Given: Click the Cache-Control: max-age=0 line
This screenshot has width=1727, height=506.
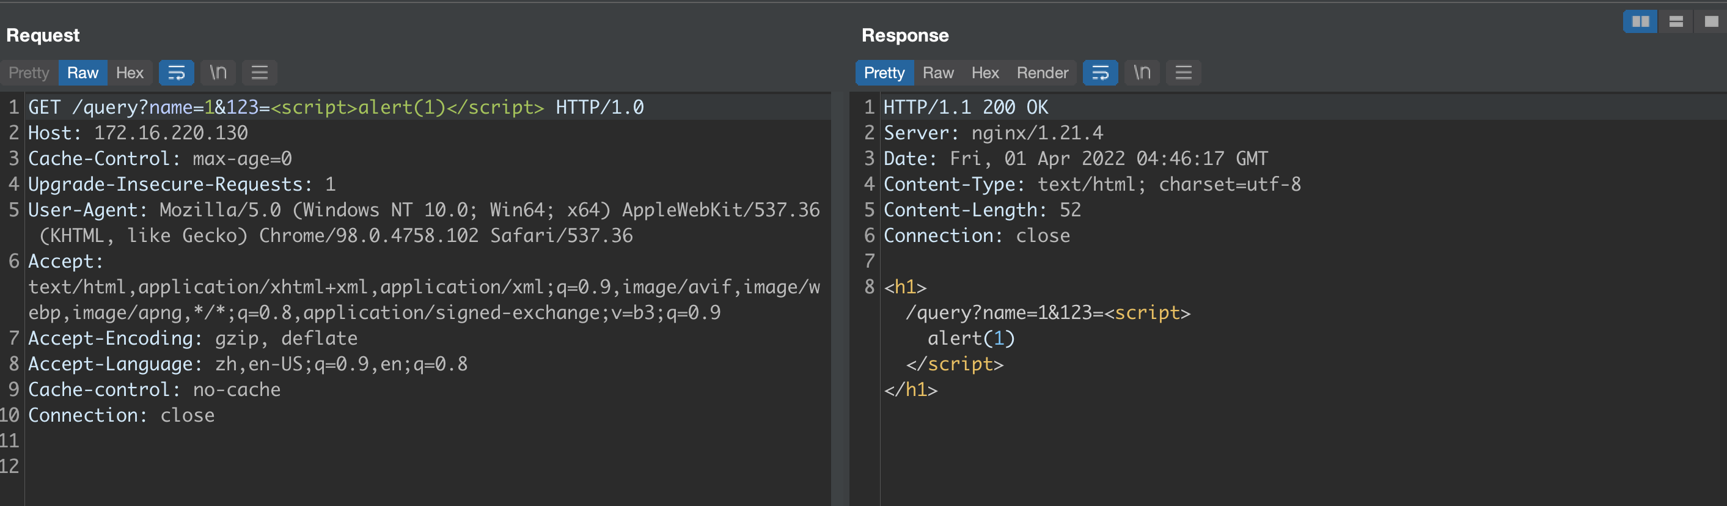Looking at the screenshot, I should pyautogui.click(x=160, y=159).
